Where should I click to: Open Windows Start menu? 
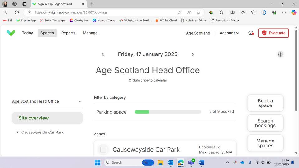click(x=97, y=162)
